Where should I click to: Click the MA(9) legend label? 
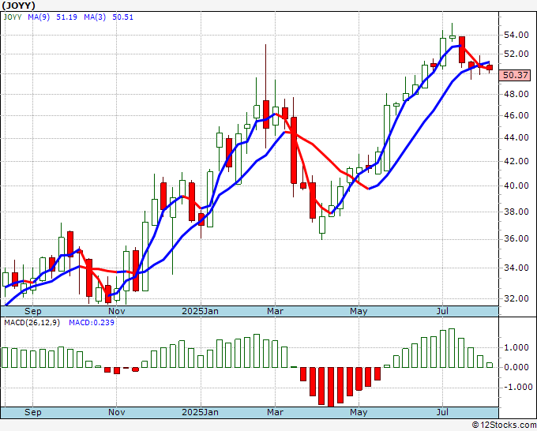coord(39,17)
